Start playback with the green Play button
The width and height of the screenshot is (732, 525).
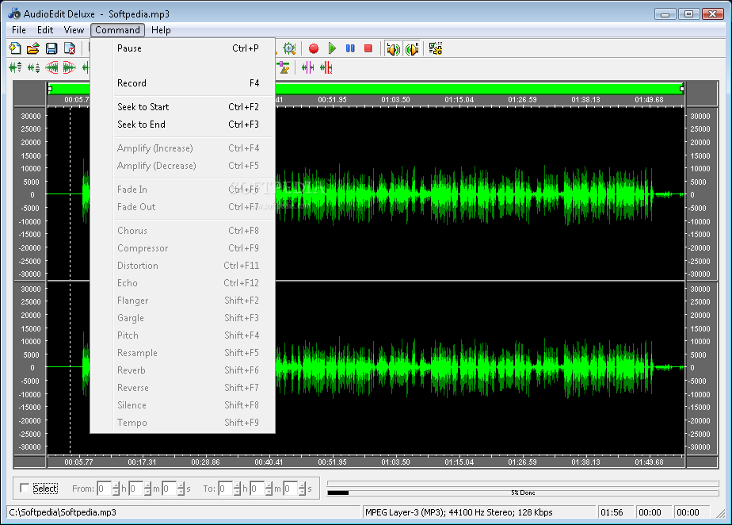click(x=332, y=49)
